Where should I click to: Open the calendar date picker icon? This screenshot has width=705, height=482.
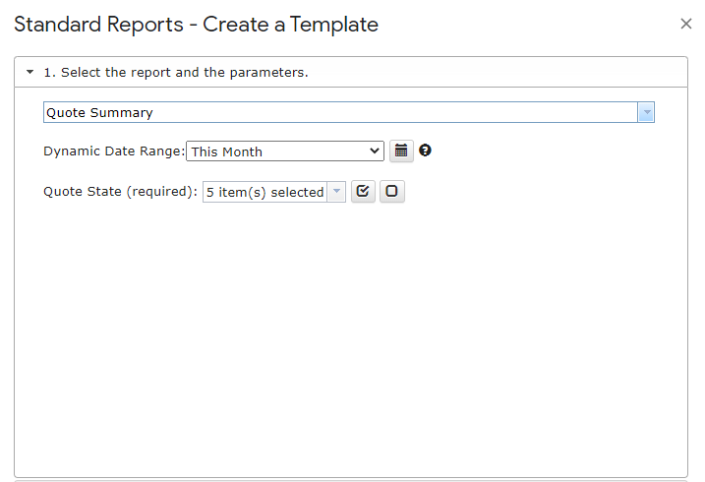401,151
